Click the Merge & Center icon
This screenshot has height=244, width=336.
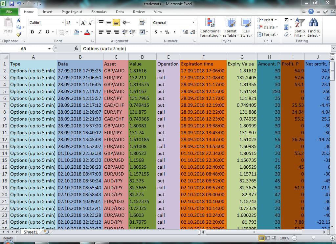click(x=143, y=31)
